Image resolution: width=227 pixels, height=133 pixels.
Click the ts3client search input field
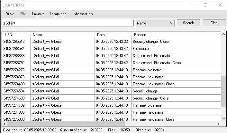point(68,23)
